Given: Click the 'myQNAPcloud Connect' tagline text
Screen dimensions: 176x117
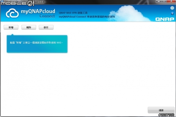Looking at the screenshot, I should [x=87, y=17].
